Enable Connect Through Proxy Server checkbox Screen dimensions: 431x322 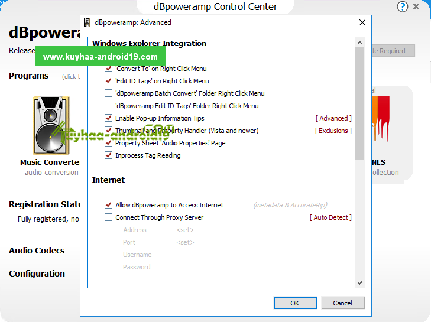tap(108, 217)
